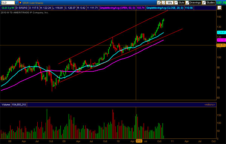Click the red-yellow-blue color link icon
The height and width of the screenshot is (144, 226).
pyautogui.click(x=20, y=3)
